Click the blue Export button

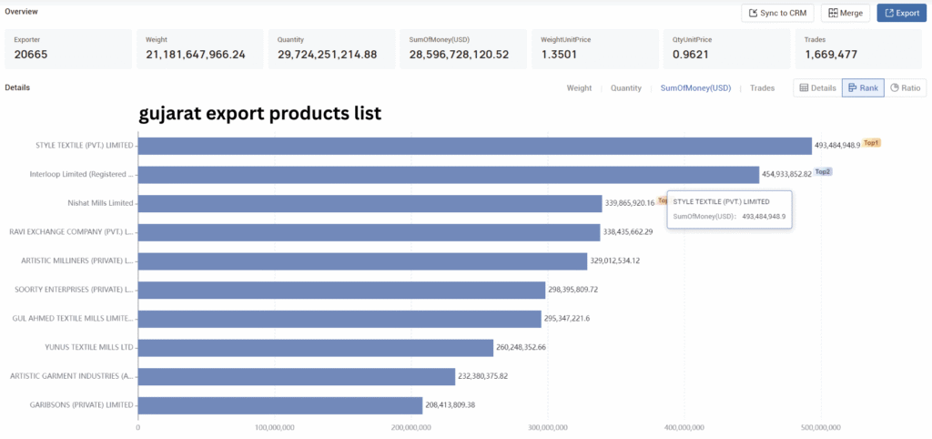point(898,13)
